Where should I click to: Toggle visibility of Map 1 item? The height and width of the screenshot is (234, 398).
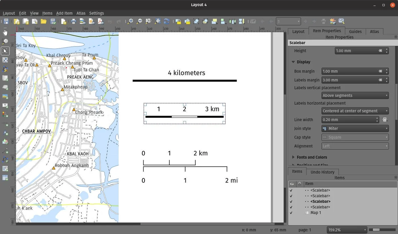tap(291, 213)
